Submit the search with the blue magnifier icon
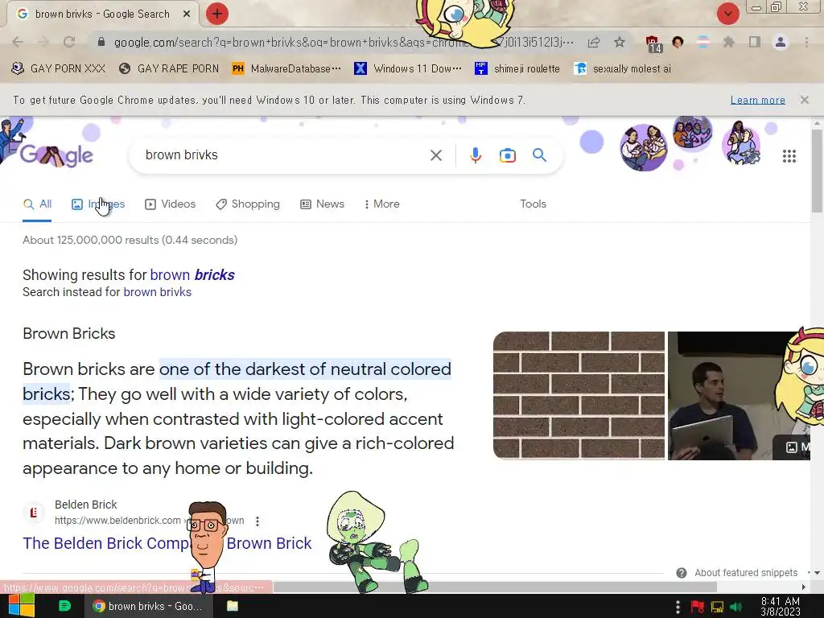The height and width of the screenshot is (618, 824). click(539, 155)
